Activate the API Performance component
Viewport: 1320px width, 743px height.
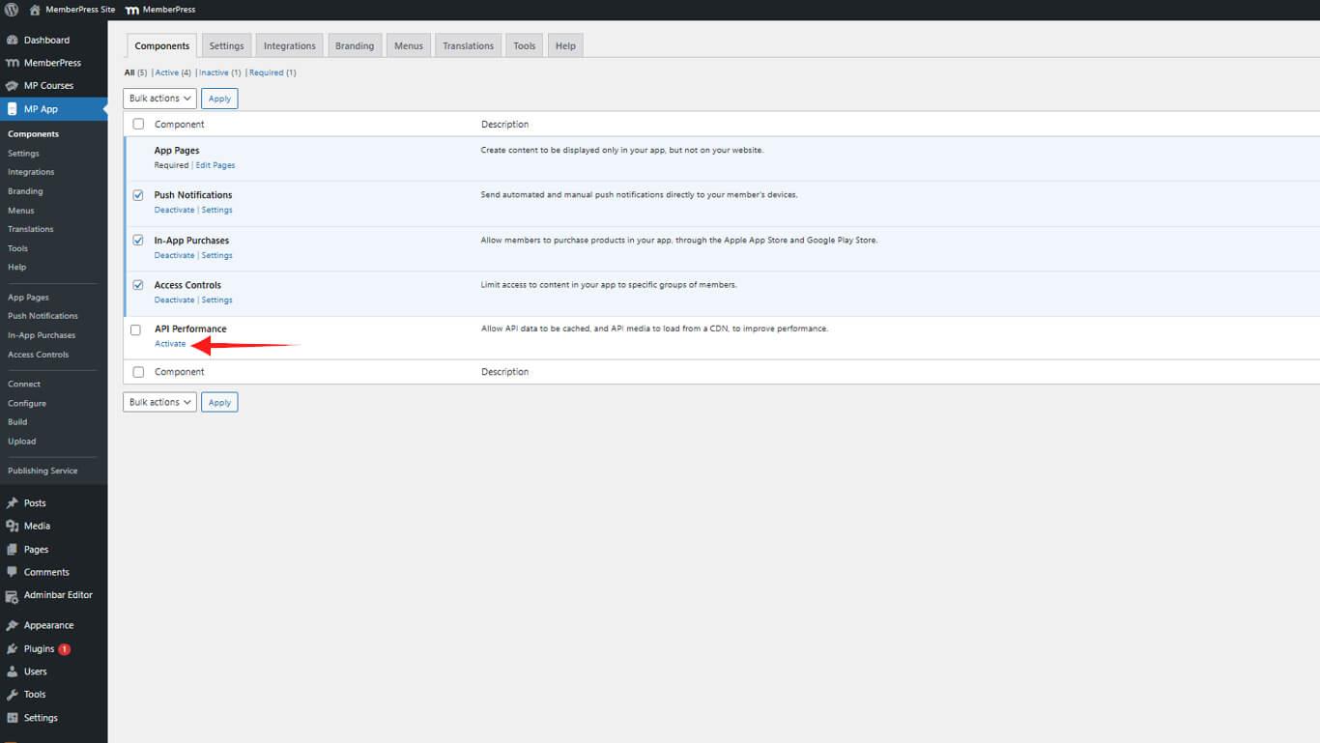click(x=170, y=343)
